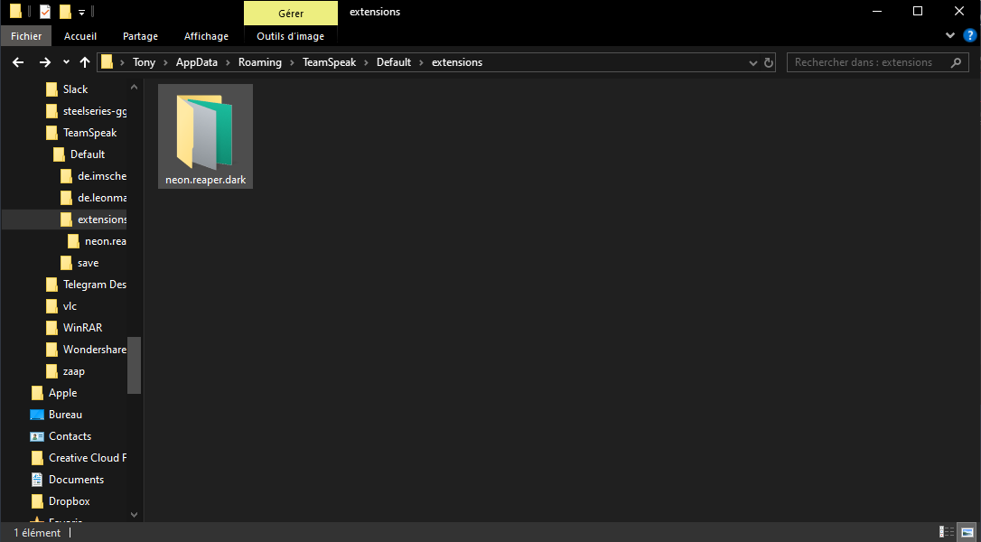
Task: Open the Quick Access Toolbar customize dropdown
Action: point(81,12)
